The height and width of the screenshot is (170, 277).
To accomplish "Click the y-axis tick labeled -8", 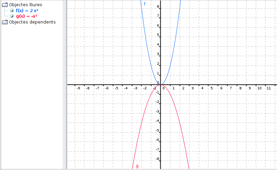I will point(158,159).
